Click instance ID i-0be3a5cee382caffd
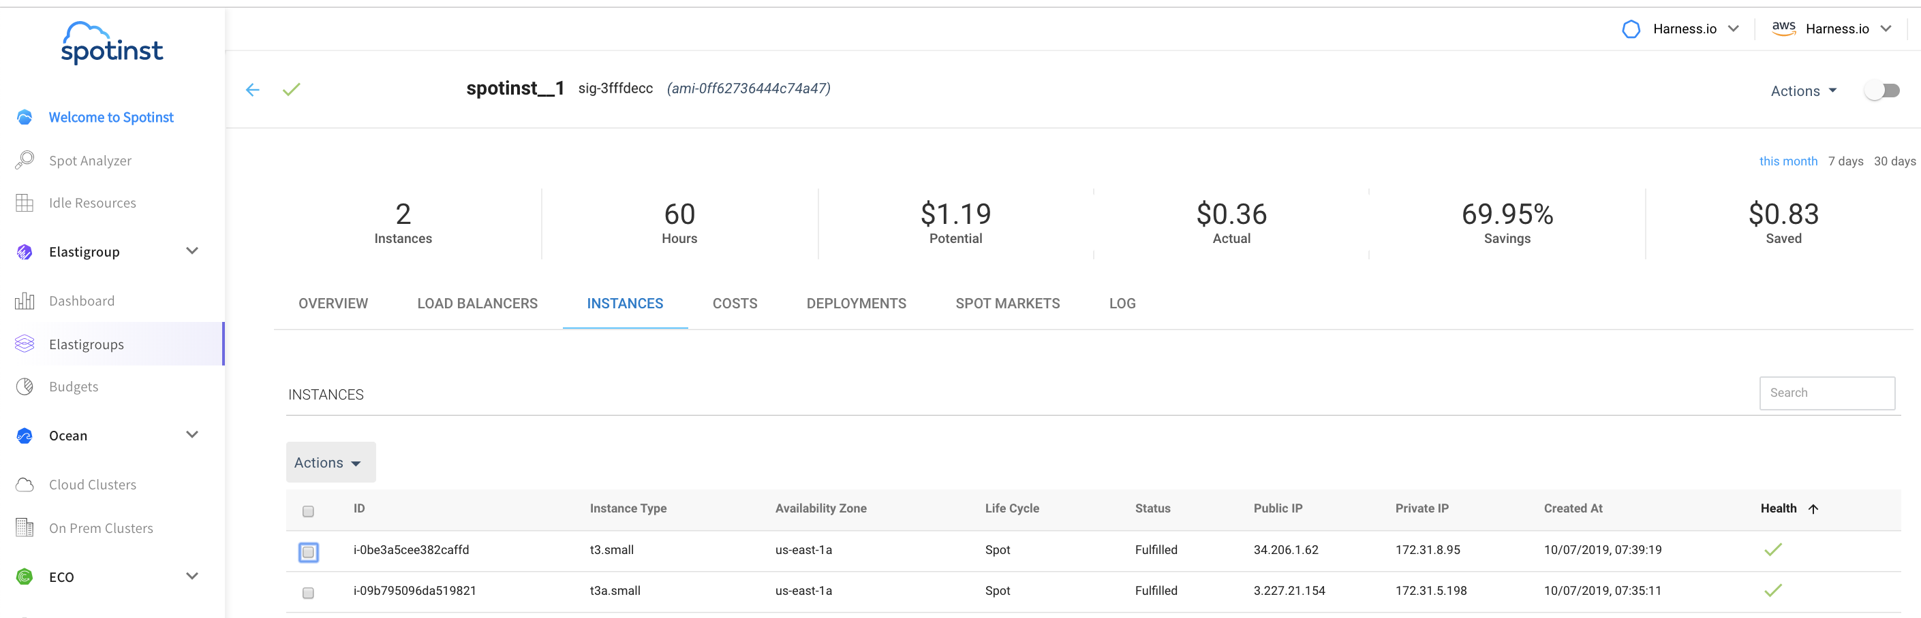 point(411,550)
